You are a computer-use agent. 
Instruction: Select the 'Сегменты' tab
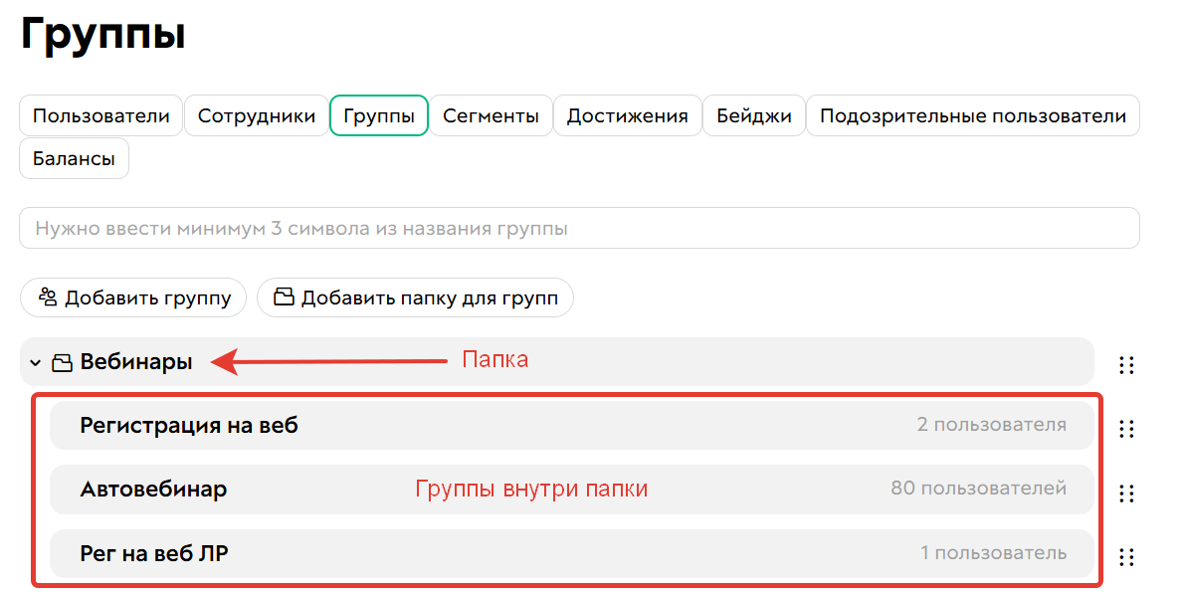491,114
